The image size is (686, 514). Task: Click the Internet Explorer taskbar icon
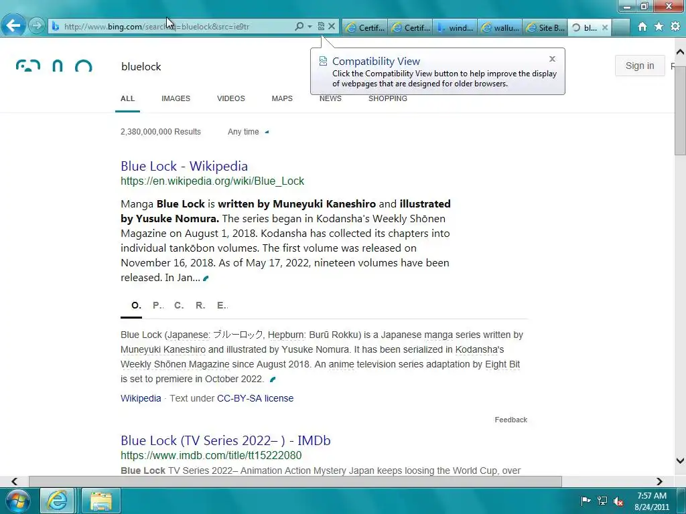point(58,501)
